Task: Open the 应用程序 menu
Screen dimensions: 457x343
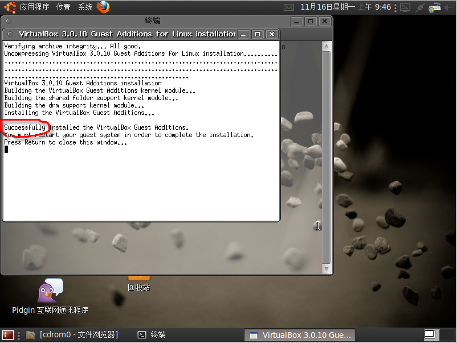Action: (34, 7)
